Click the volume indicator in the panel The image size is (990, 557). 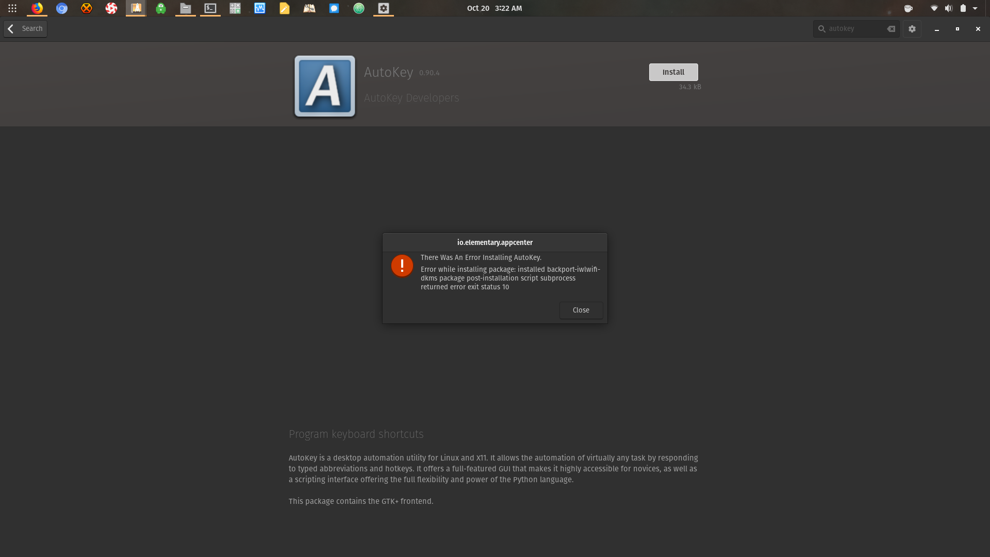[949, 8]
